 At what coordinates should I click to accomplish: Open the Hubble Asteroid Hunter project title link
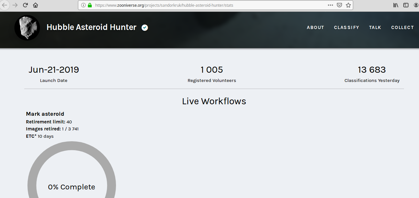91,27
